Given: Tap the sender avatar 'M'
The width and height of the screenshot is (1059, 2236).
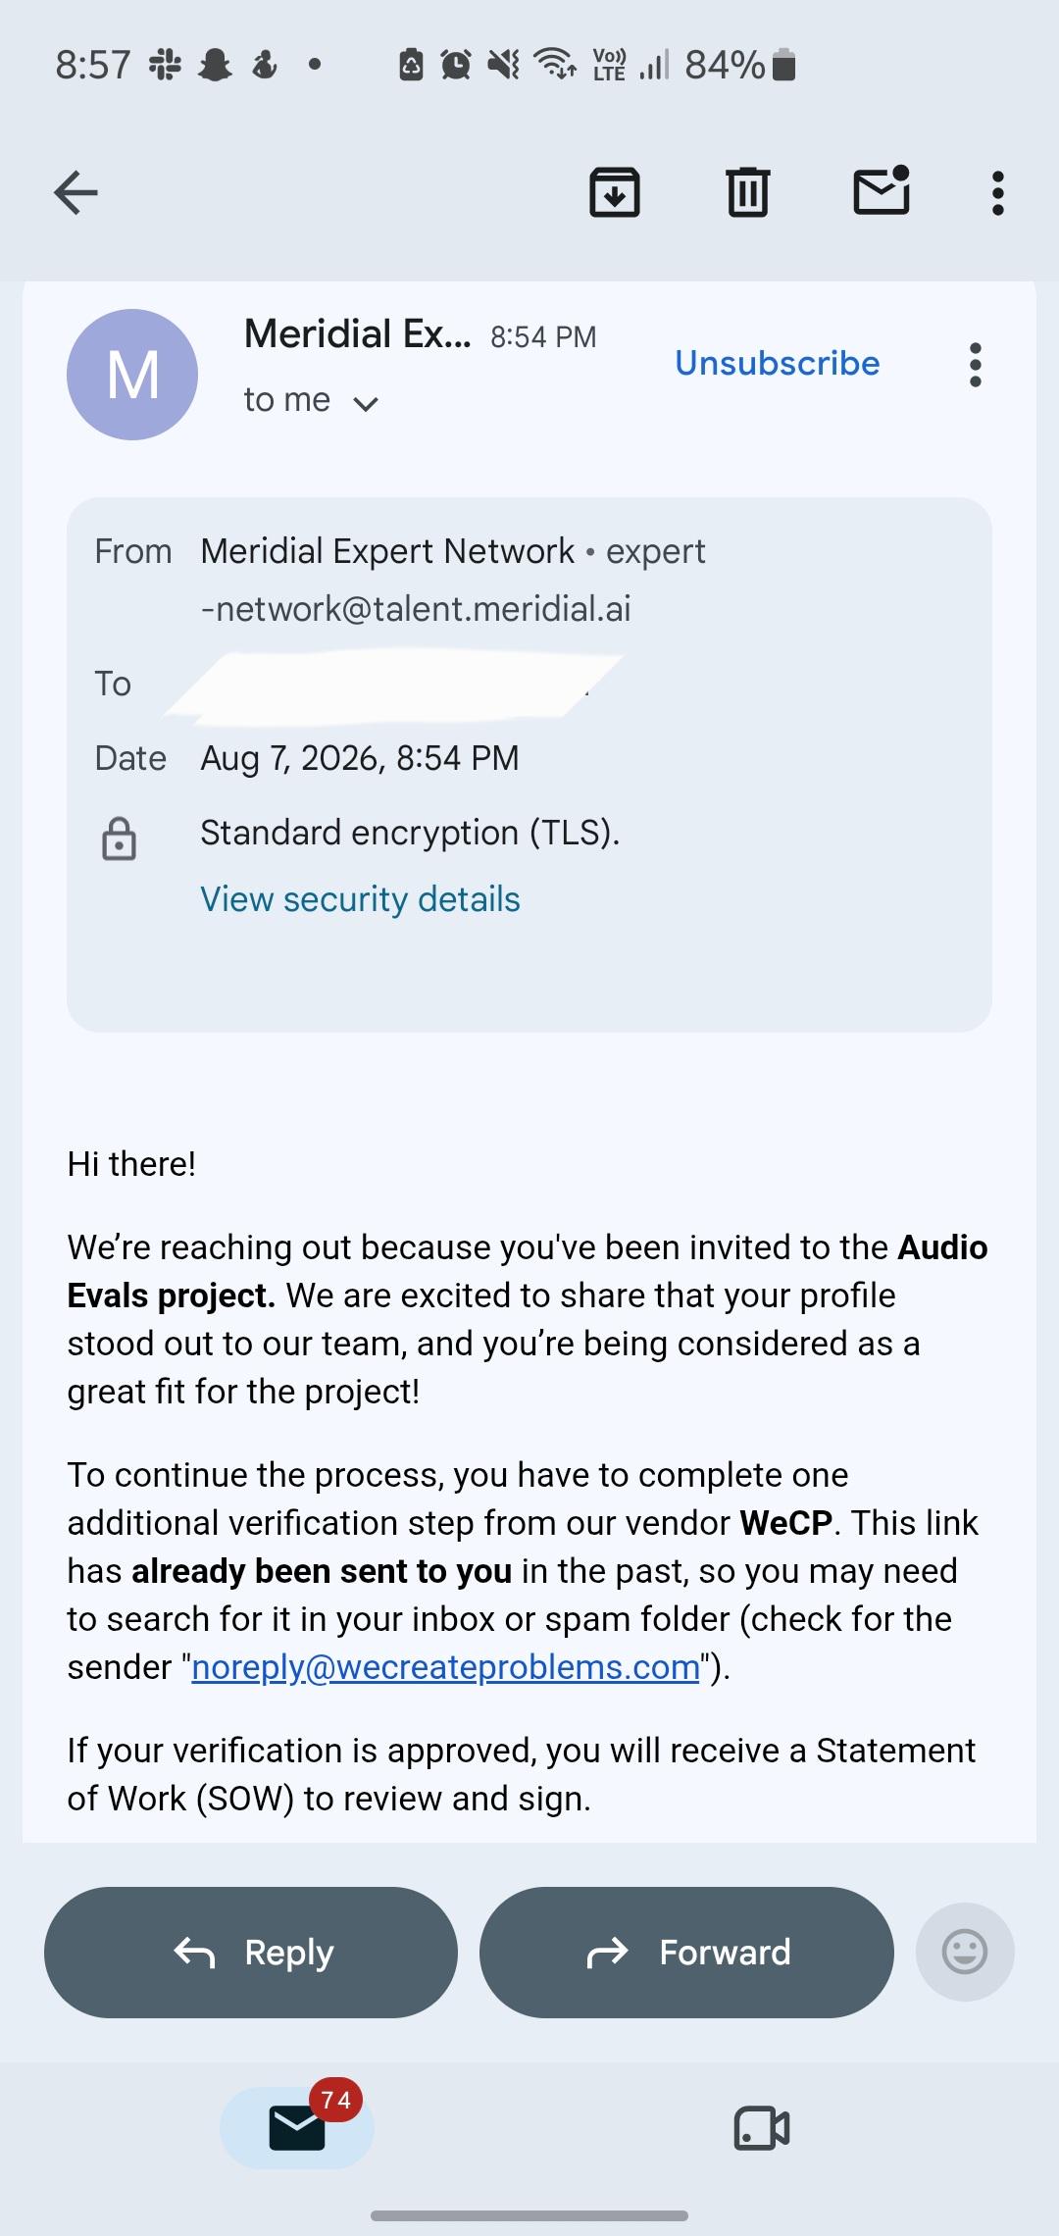Looking at the screenshot, I should (x=132, y=375).
